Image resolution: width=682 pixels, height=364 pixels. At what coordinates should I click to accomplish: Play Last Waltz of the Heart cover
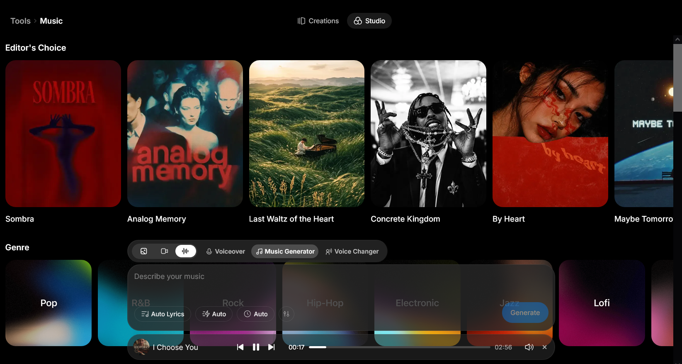point(307,134)
